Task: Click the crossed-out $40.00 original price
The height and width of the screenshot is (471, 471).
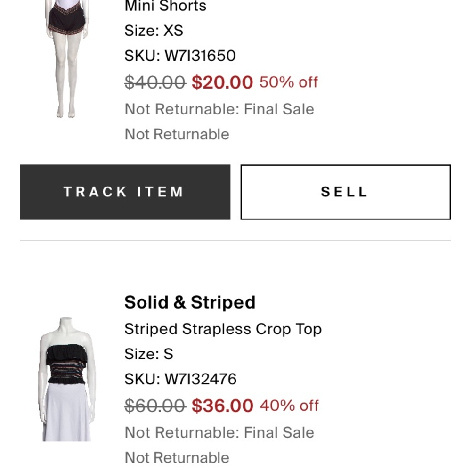Action: click(155, 82)
